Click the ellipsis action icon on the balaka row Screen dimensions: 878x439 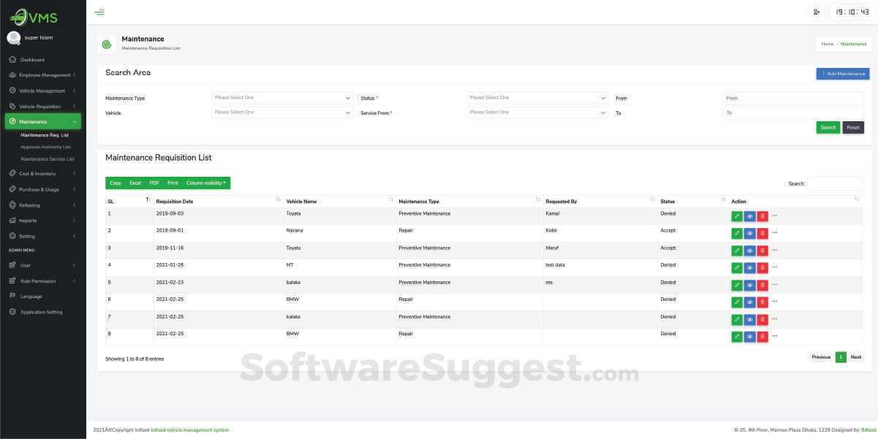(x=775, y=284)
